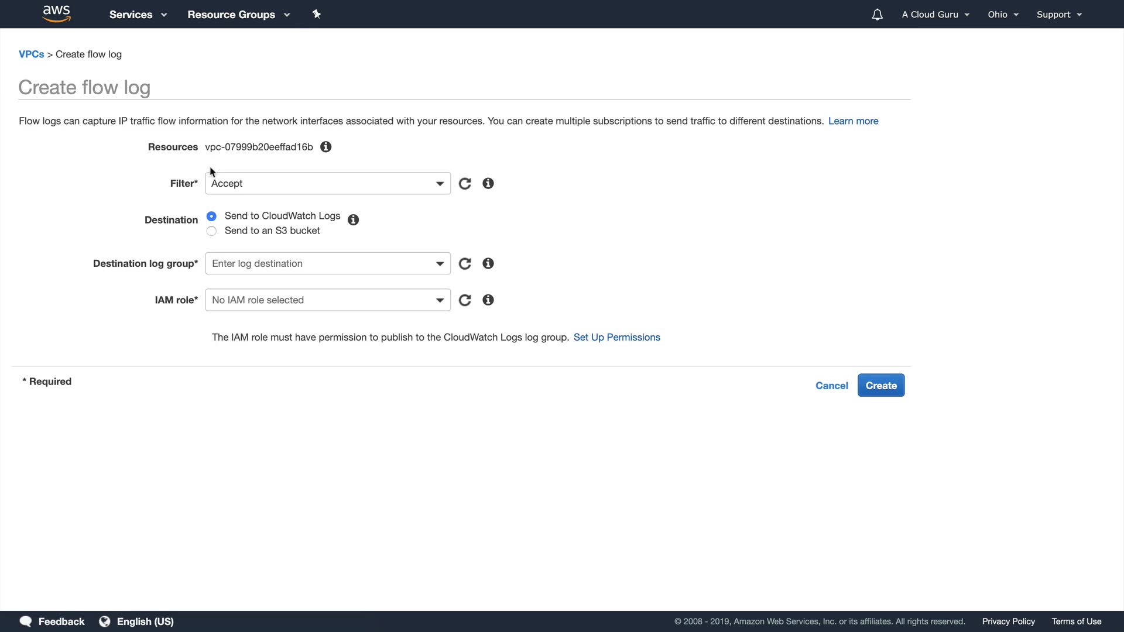Go to VPCs breadcrumb link
This screenshot has width=1124, height=632.
(31, 54)
